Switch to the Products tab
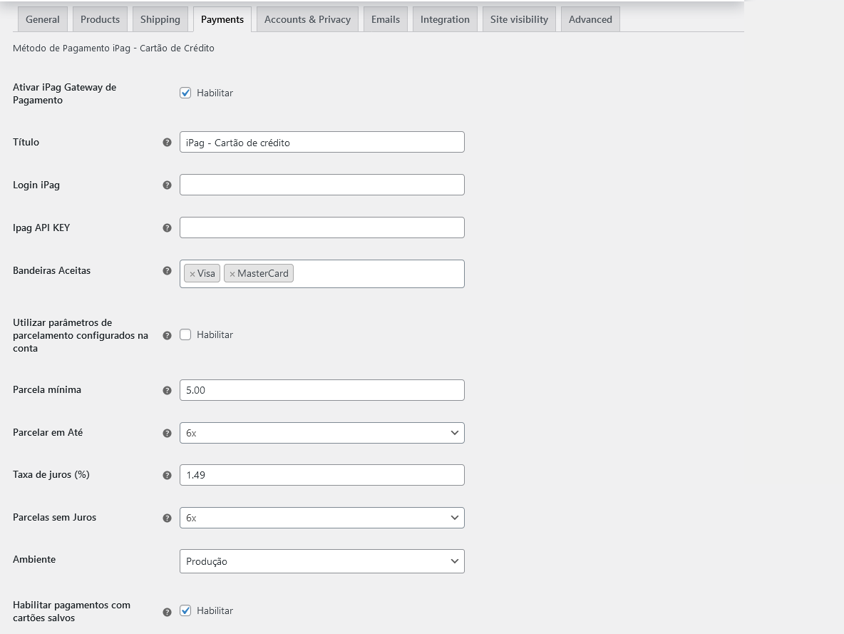 (100, 19)
